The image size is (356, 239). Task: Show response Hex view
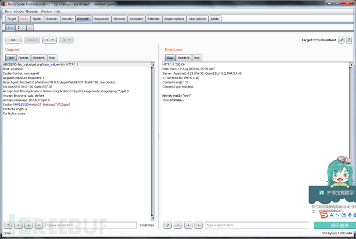pos(197,58)
